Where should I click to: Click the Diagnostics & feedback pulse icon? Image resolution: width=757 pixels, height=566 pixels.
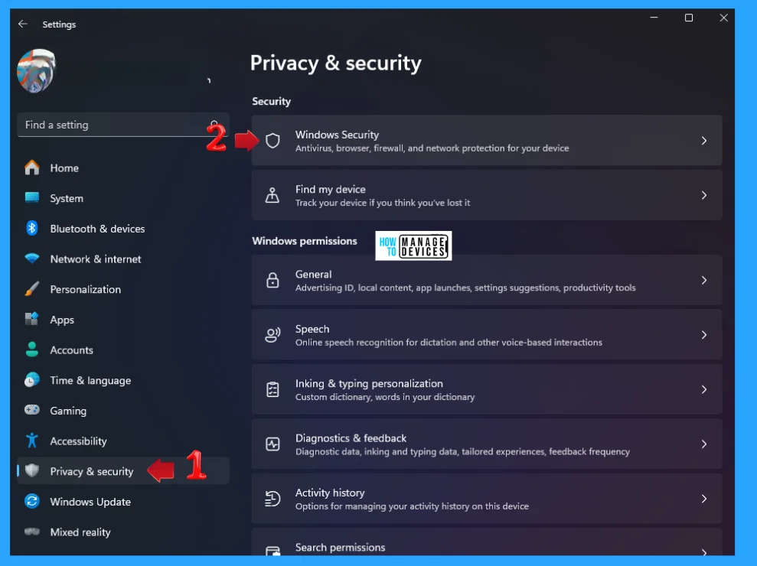pyautogui.click(x=272, y=444)
